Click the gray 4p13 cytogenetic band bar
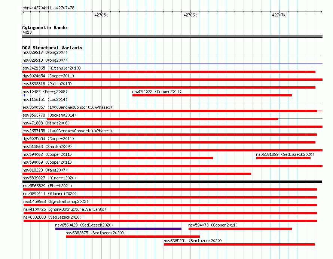The height and width of the screenshot is (259, 333). point(172,36)
